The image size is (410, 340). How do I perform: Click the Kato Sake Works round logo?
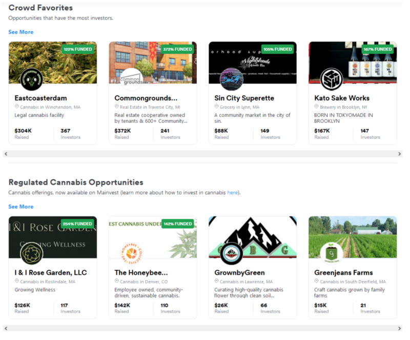(x=332, y=79)
